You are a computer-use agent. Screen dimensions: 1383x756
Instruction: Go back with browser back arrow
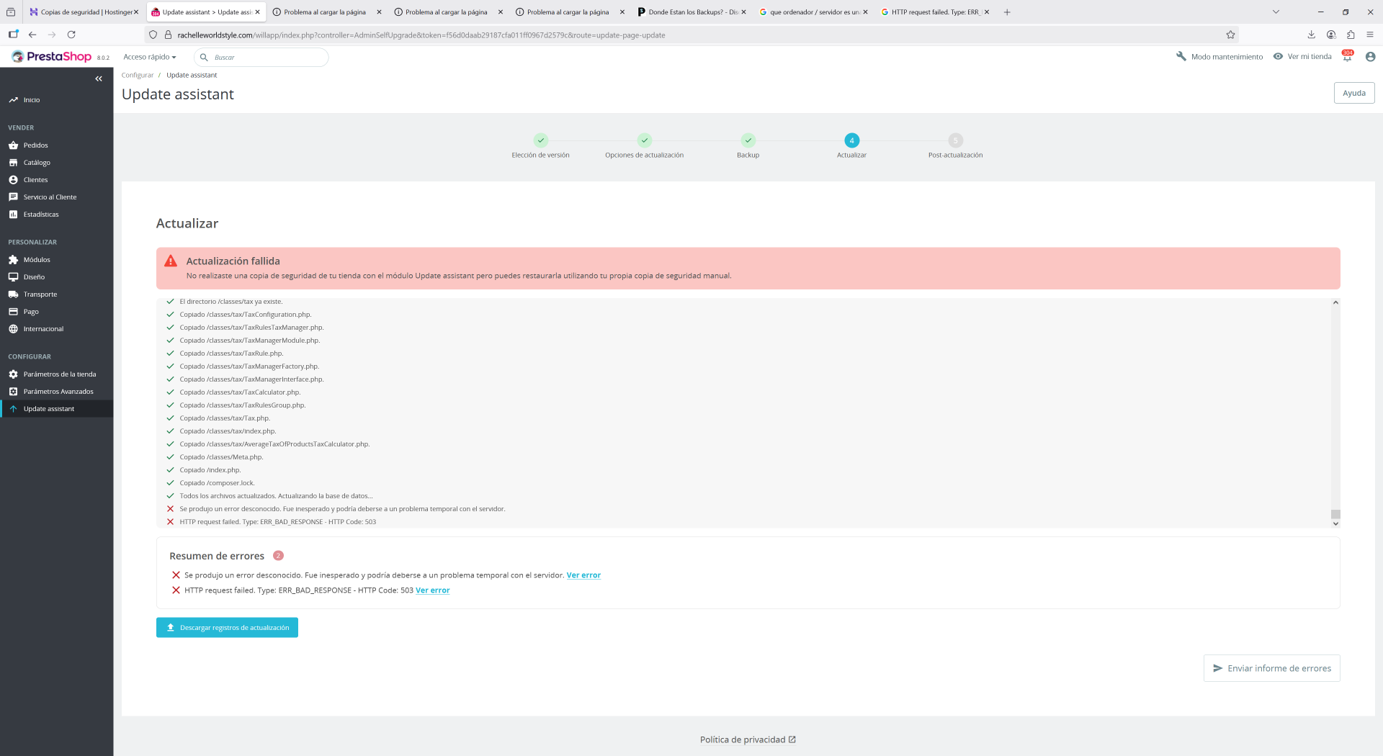coord(32,35)
